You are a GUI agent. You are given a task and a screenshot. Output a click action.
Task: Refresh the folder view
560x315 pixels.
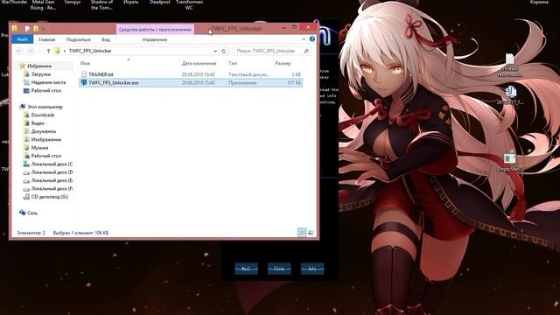224,51
